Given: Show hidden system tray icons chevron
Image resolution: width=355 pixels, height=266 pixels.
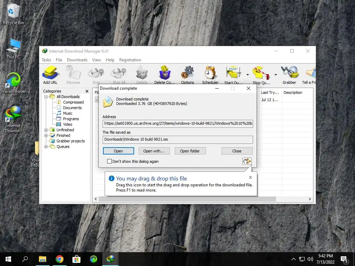Looking at the screenshot, I should click(293, 259).
